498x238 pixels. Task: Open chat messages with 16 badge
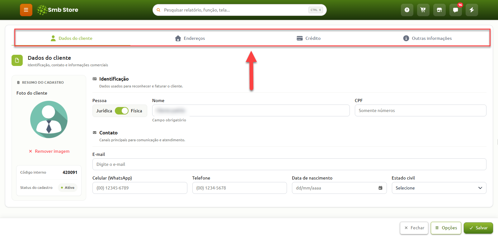click(x=455, y=10)
